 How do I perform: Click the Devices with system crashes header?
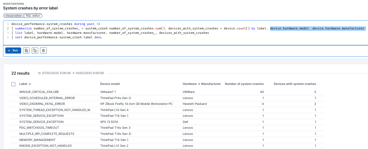coord(295,84)
